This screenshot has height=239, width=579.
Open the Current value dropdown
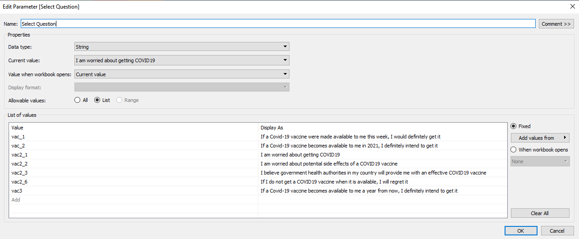(x=182, y=60)
